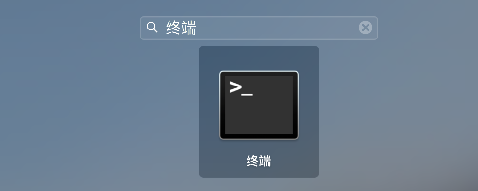This screenshot has height=191, width=478.
Task: Click the circular clear icon in the search bar
Action: (x=365, y=28)
